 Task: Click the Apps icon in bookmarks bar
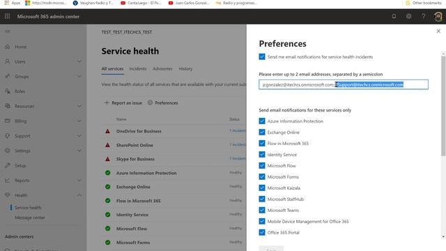click(x=7, y=3)
